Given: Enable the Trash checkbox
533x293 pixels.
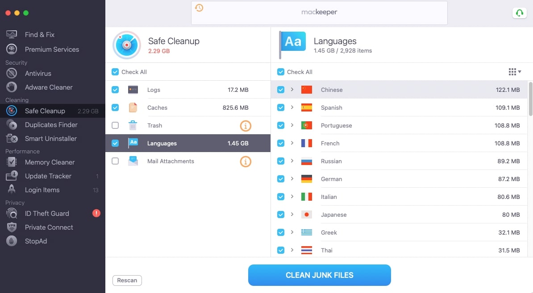Looking at the screenshot, I should (115, 125).
